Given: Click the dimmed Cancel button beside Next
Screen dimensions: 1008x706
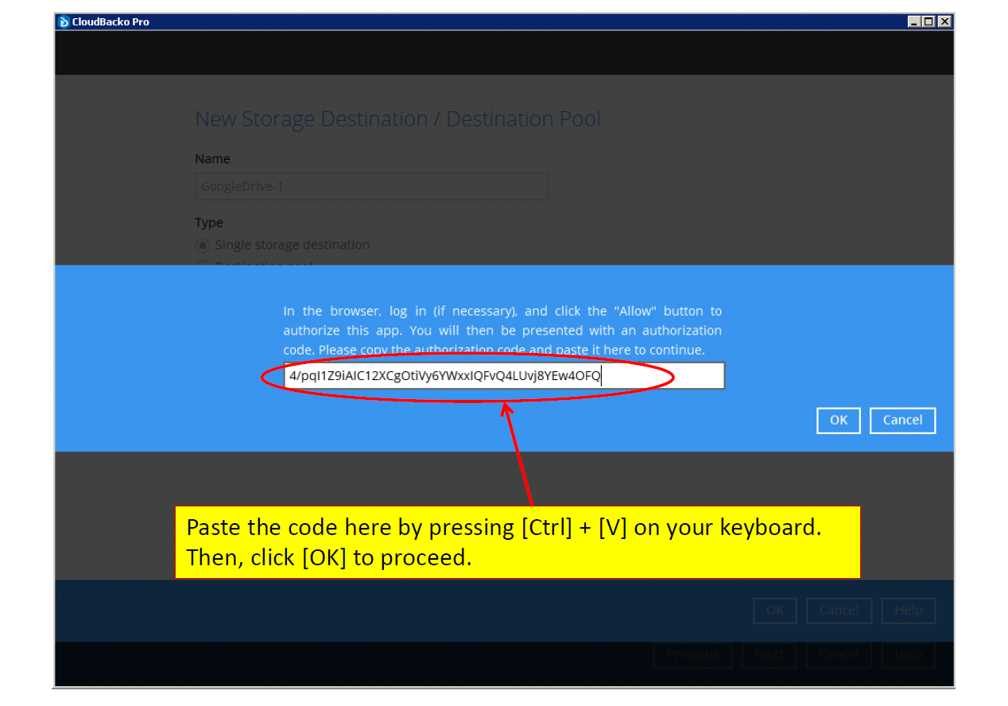Looking at the screenshot, I should pos(839,654).
